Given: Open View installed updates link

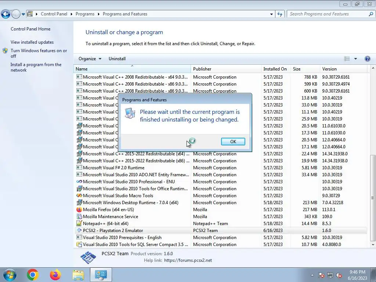Looking at the screenshot, I should coord(32,42).
